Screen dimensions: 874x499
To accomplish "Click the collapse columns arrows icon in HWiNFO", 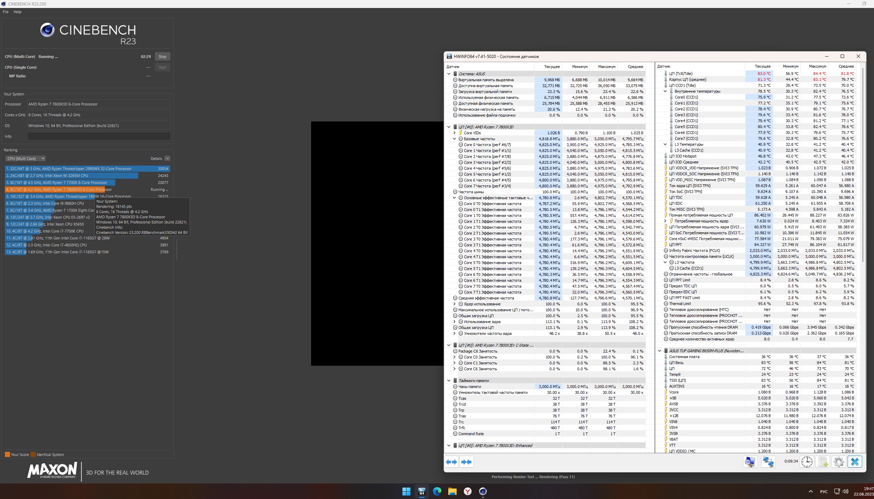I will [x=466, y=462].
